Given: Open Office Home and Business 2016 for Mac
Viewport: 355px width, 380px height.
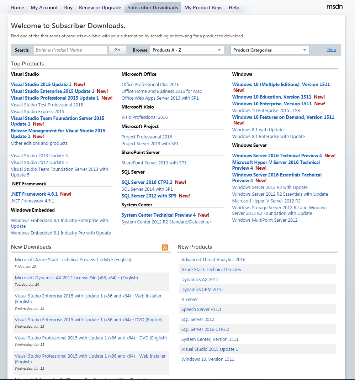Looking at the screenshot, I should tap(161, 91).
